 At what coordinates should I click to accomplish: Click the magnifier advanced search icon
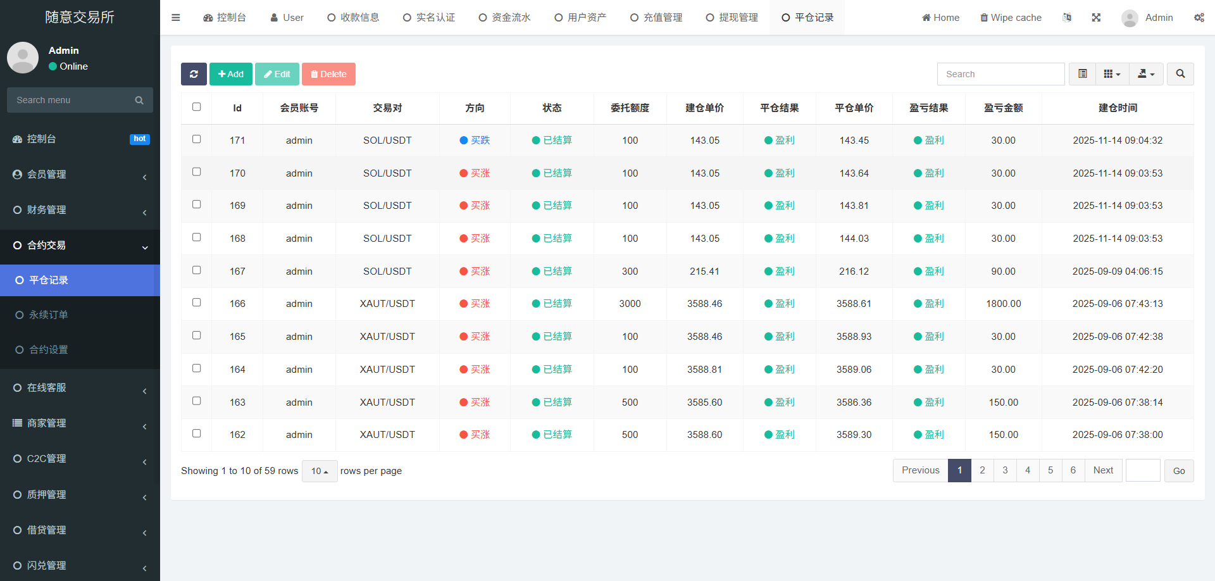[1180, 74]
